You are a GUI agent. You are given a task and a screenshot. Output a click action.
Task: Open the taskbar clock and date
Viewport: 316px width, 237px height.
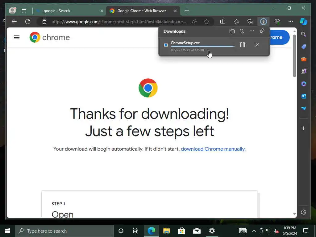[x=289, y=231]
